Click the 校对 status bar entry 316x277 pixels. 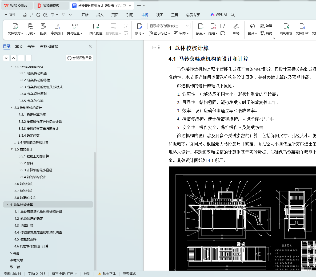point(87,274)
